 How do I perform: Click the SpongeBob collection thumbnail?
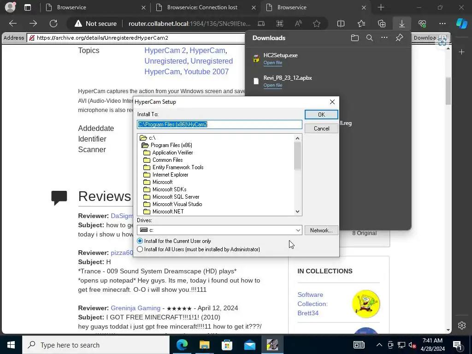(366, 304)
